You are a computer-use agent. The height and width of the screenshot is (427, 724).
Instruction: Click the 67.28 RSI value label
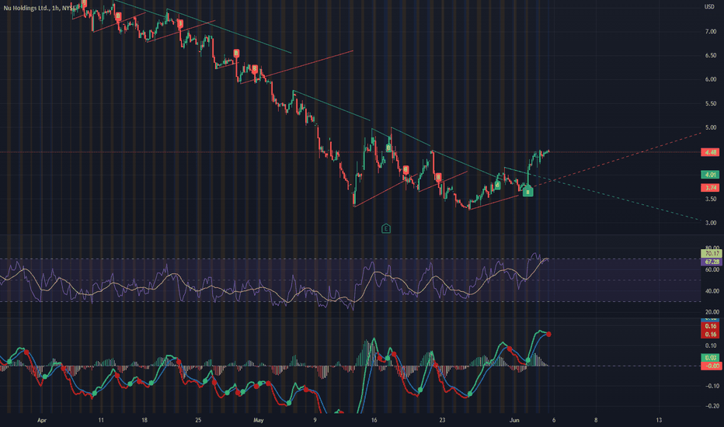[711, 262]
